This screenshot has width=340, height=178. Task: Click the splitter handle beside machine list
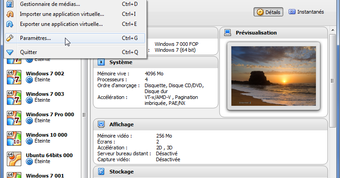pos(84,115)
